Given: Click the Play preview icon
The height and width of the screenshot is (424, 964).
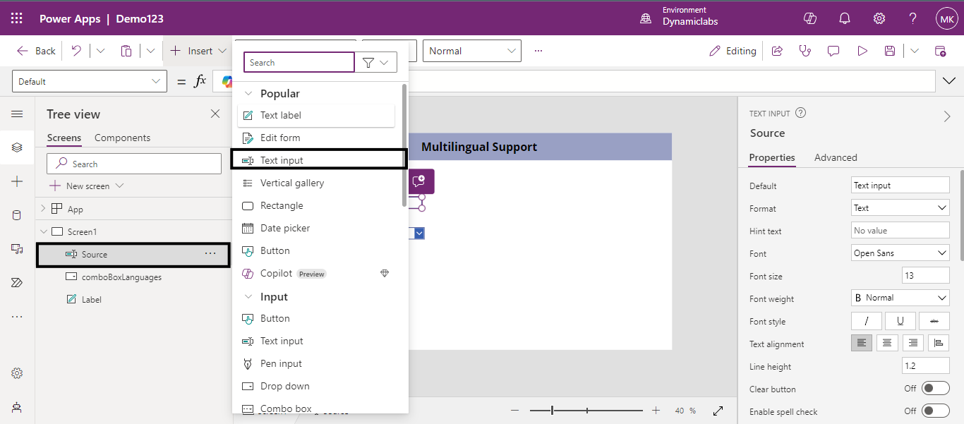Looking at the screenshot, I should 862,51.
